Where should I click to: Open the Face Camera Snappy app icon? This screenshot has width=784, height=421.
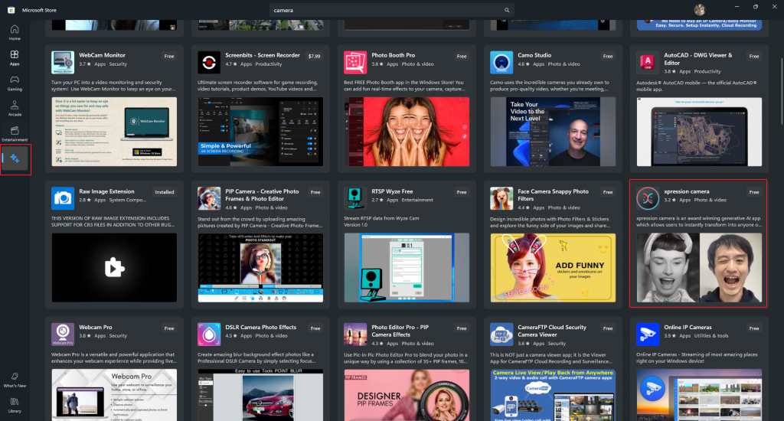[x=501, y=198]
